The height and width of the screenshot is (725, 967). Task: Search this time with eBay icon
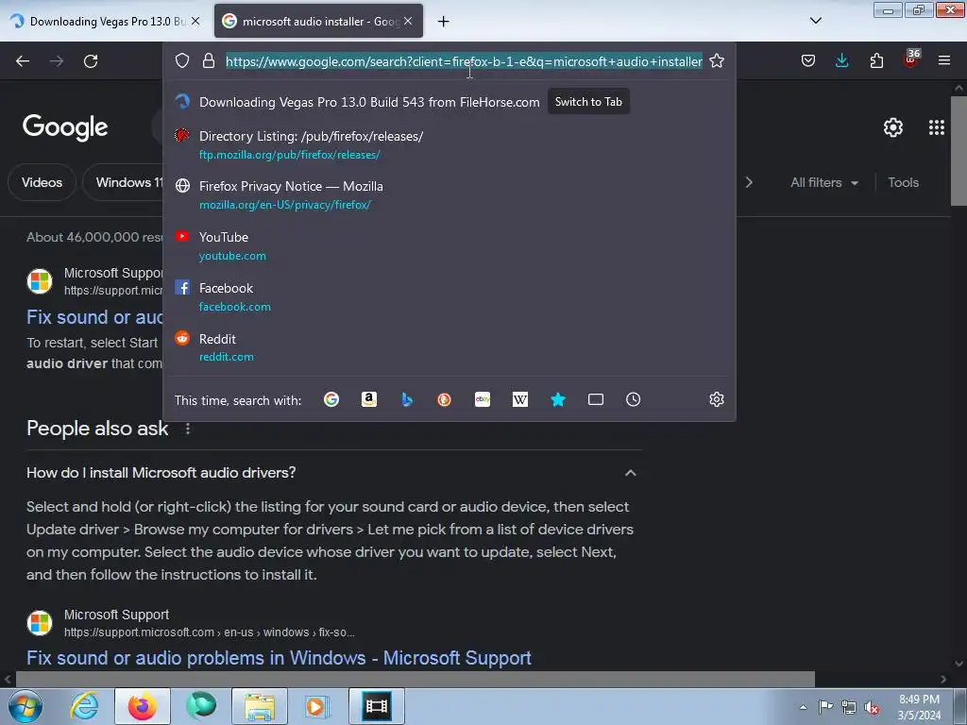click(483, 399)
